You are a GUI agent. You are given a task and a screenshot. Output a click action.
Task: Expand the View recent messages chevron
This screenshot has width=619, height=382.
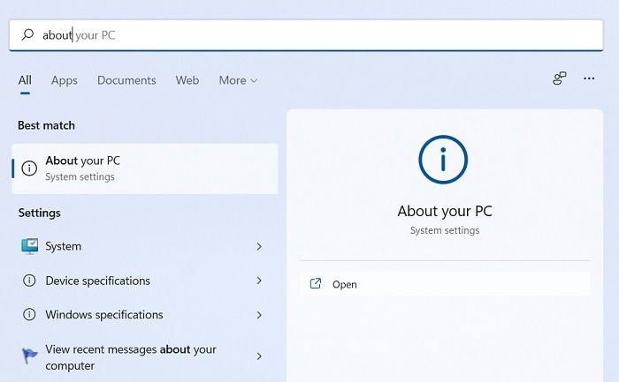coord(259,356)
